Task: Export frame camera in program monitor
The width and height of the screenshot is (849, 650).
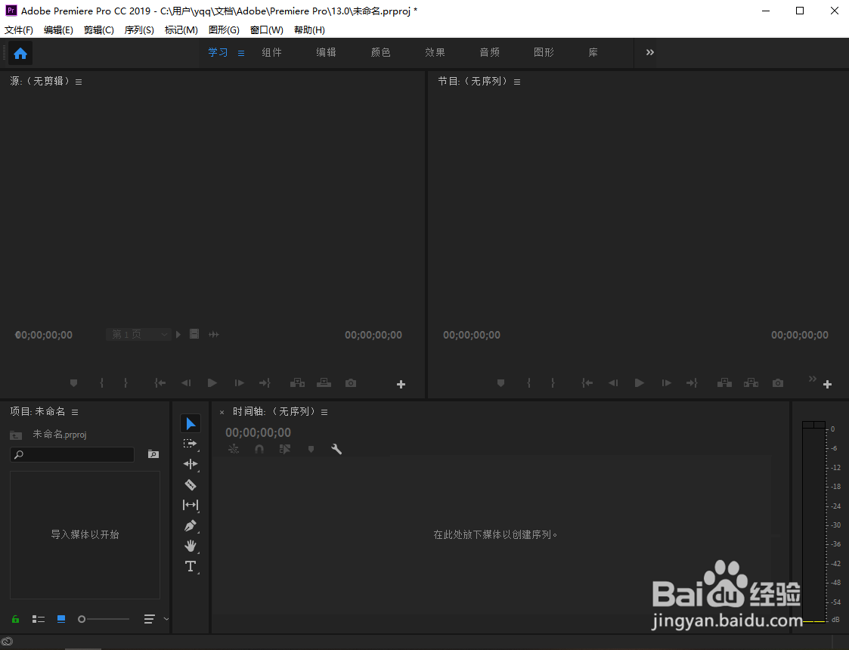Action: tap(778, 383)
